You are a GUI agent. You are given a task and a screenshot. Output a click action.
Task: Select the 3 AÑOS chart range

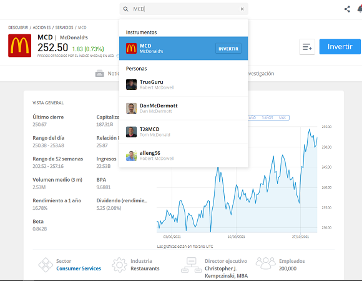click(267, 118)
